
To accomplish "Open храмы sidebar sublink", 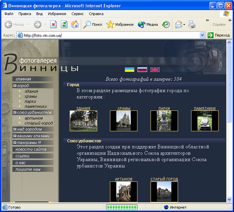I will point(31,96).
